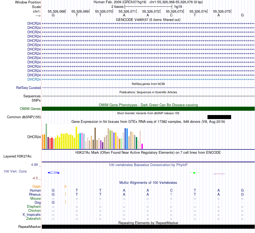Open Multiz Alignments of 100 Vertebrates title

pyautogui.click(x=148, y=183)
